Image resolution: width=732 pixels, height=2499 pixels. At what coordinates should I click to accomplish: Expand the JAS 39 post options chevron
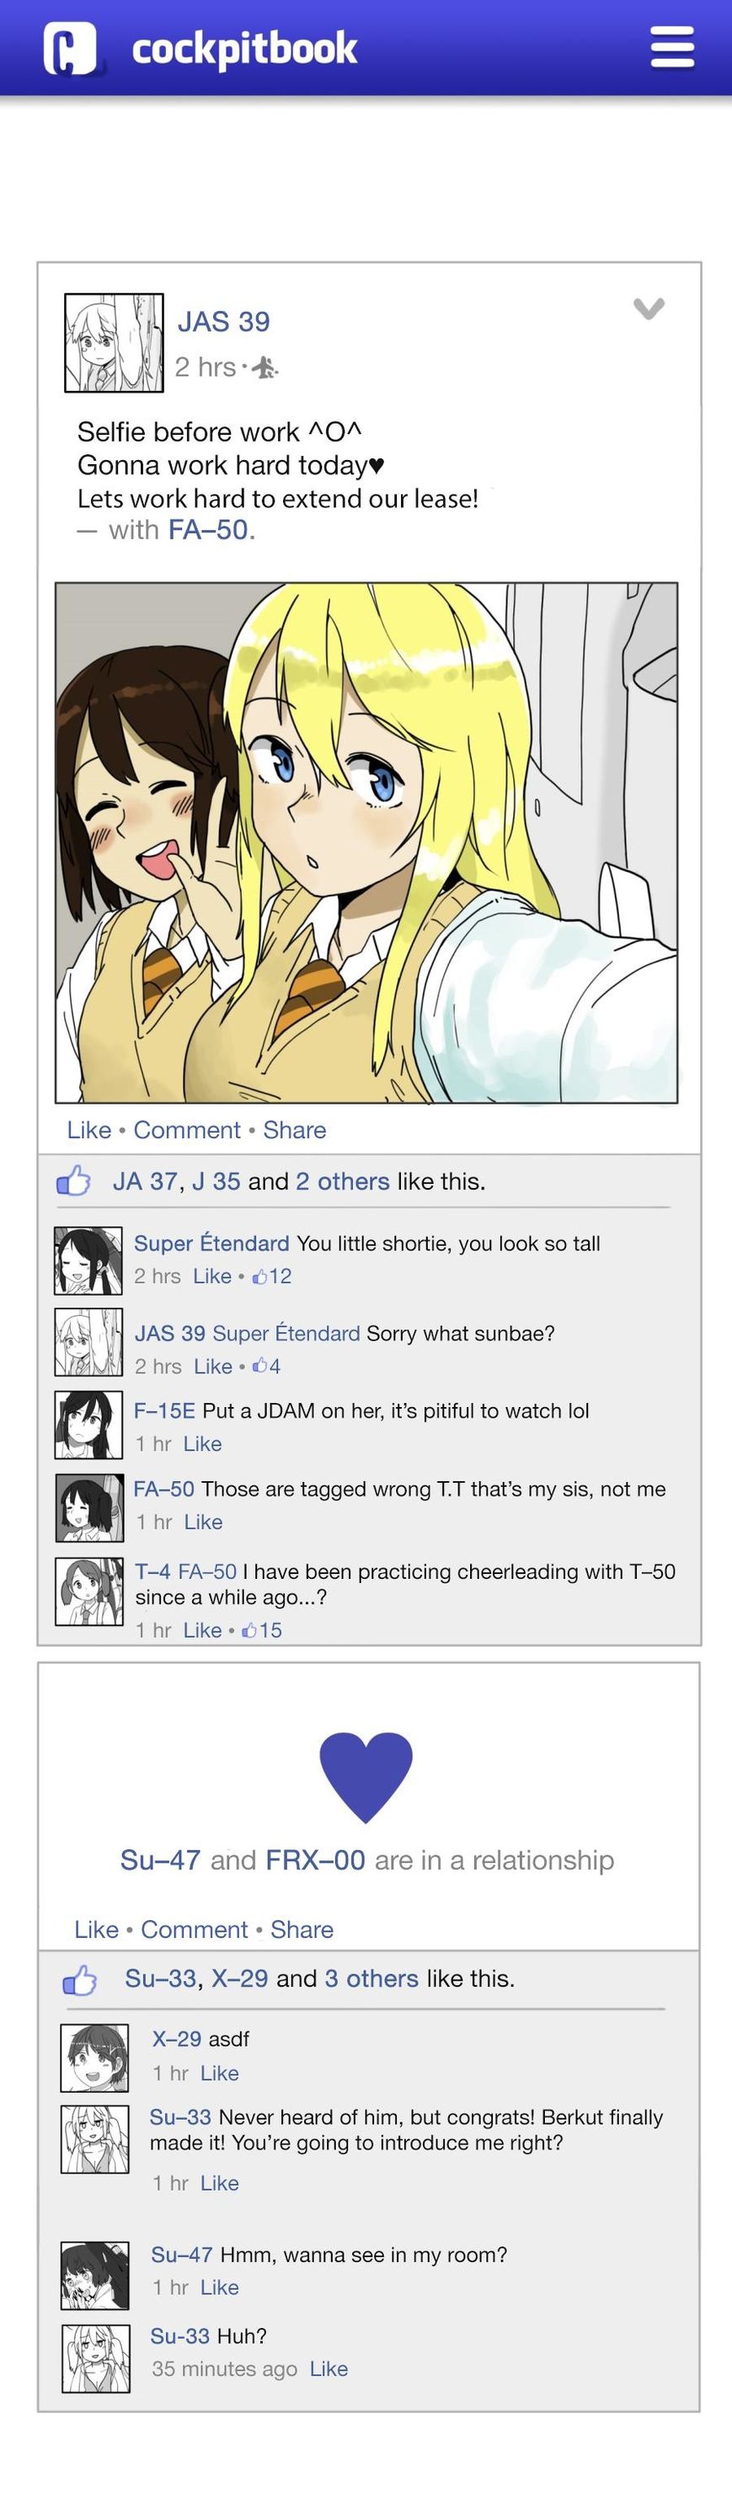click(x=649, y=308)
